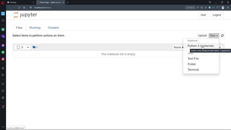Open bookmarks heart icon in the sidebar
Image resolution: width=231 pixels, height=130 pixels.
pyautogui.click(x=3, y=84)
